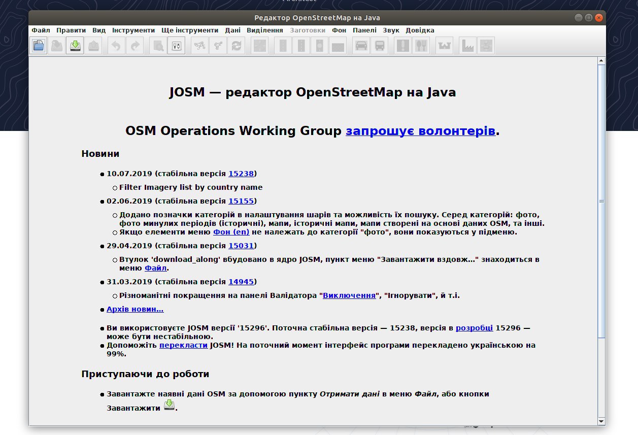The height and width of the screenshot is (435, 638).
Task: Select the factory preset icon
Action: 468,46
